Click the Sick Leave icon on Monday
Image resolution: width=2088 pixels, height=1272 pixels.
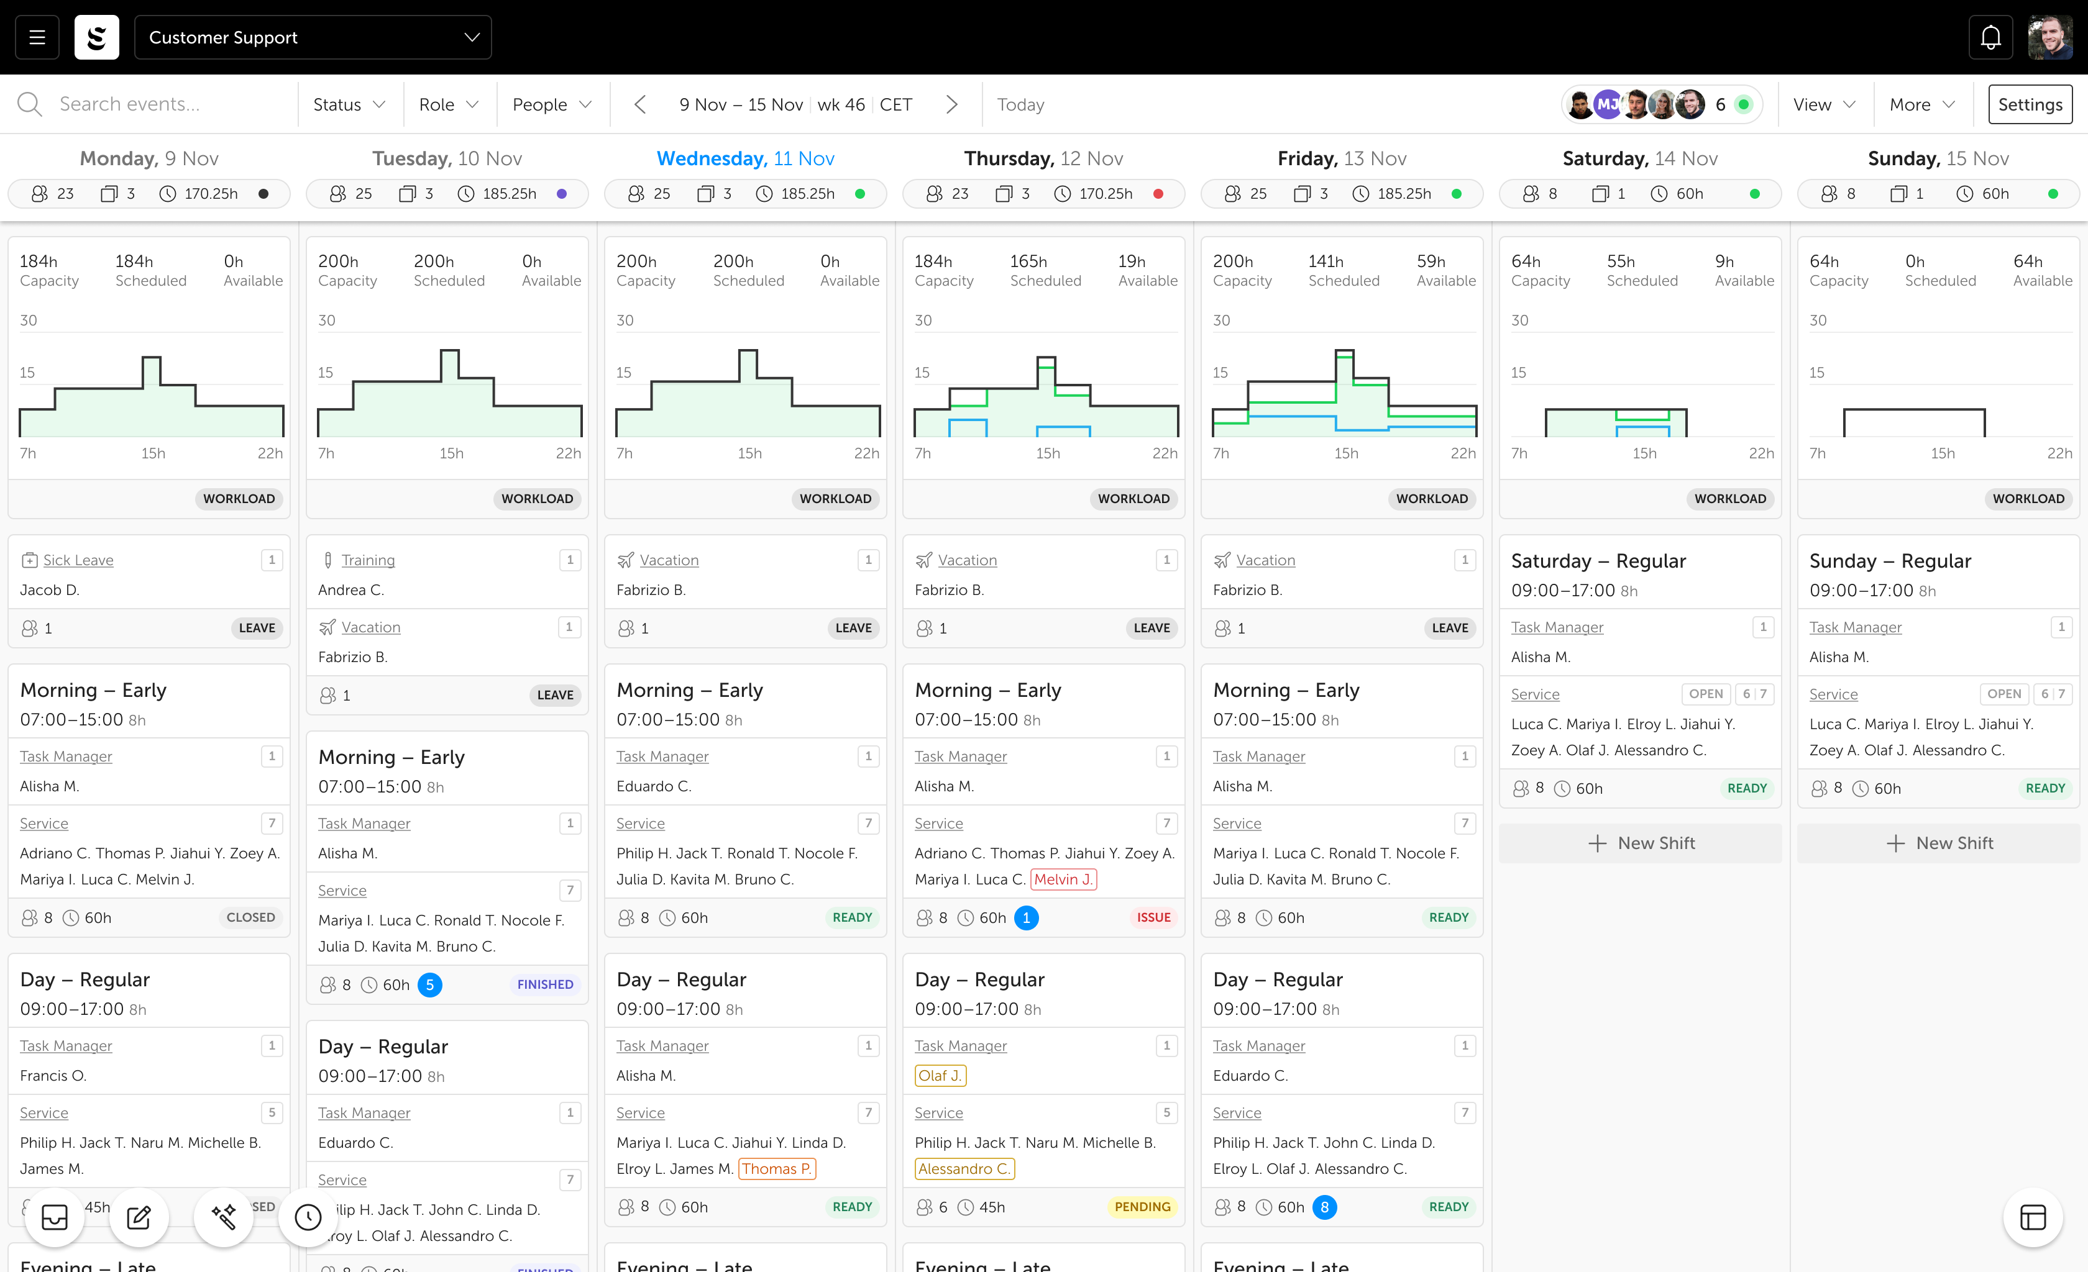click(29, 560)
